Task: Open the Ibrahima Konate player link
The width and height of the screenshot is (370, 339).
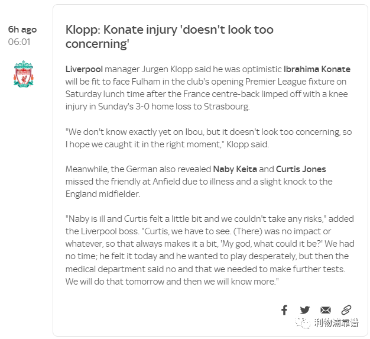Action: pos(317,69)
